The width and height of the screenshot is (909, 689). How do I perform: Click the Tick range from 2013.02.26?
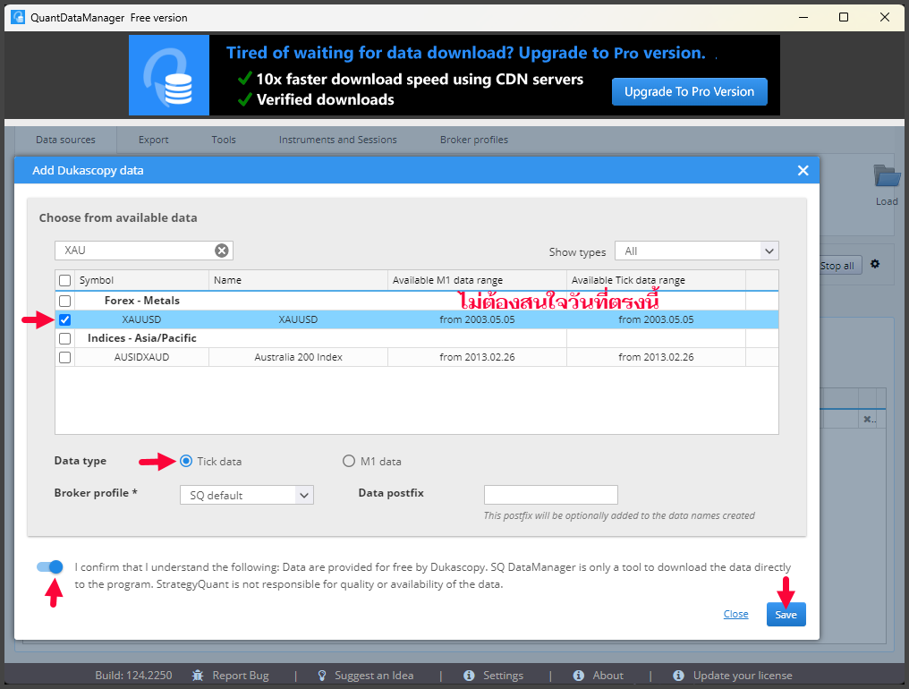656,357
